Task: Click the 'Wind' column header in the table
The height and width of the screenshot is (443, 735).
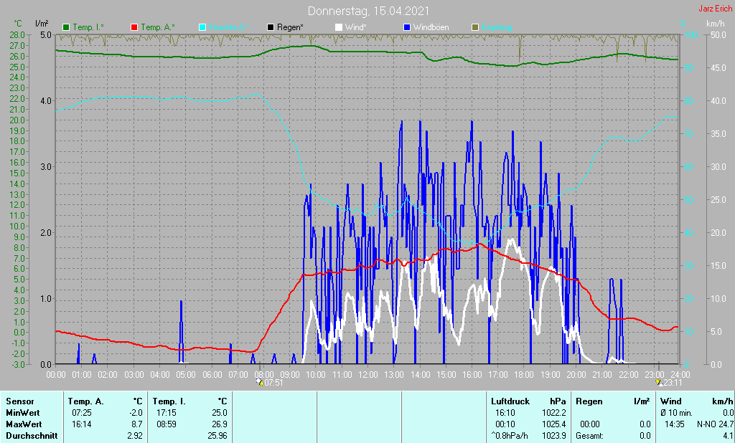Action: (671, 401)
